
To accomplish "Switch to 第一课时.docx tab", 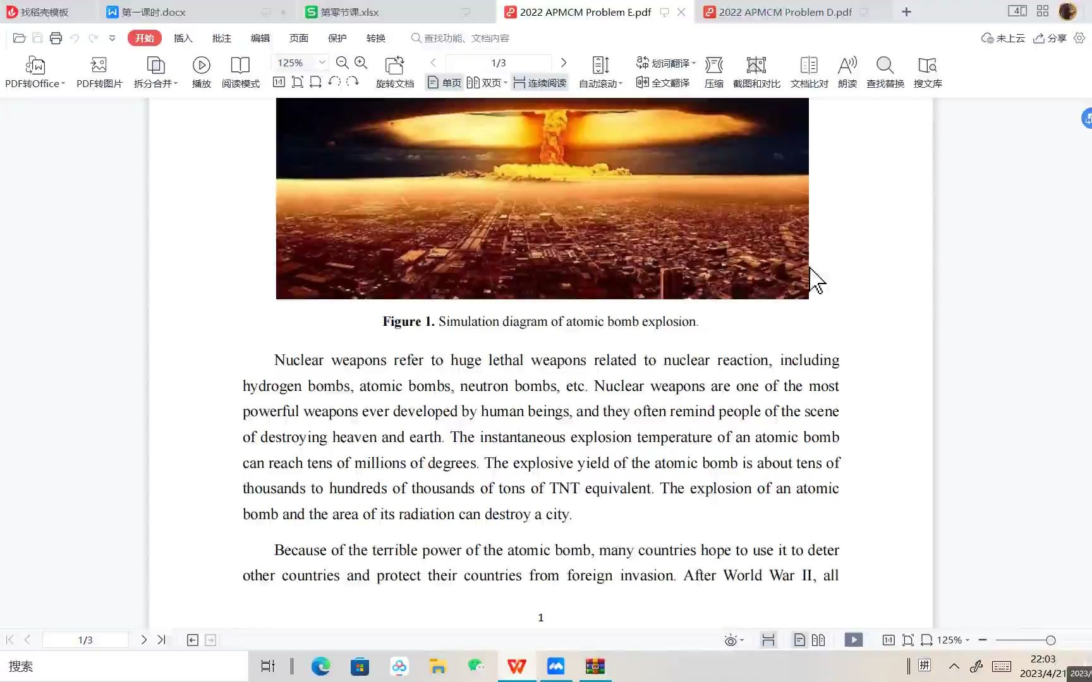I will [197, 12].
